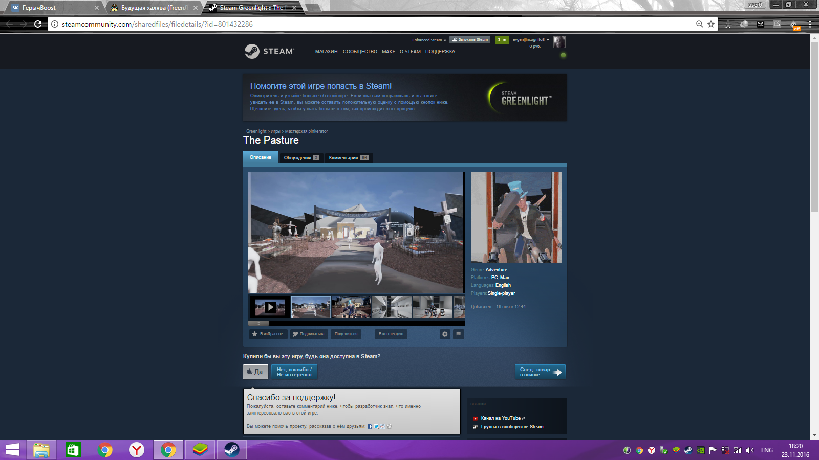Open evgenijincognito3 account dropdown
Viewport: 819px width, 460px height.
(x=531, y=40)
